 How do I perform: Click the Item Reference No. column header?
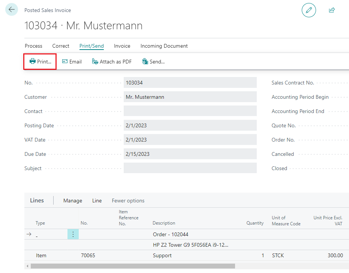(129, 218)
